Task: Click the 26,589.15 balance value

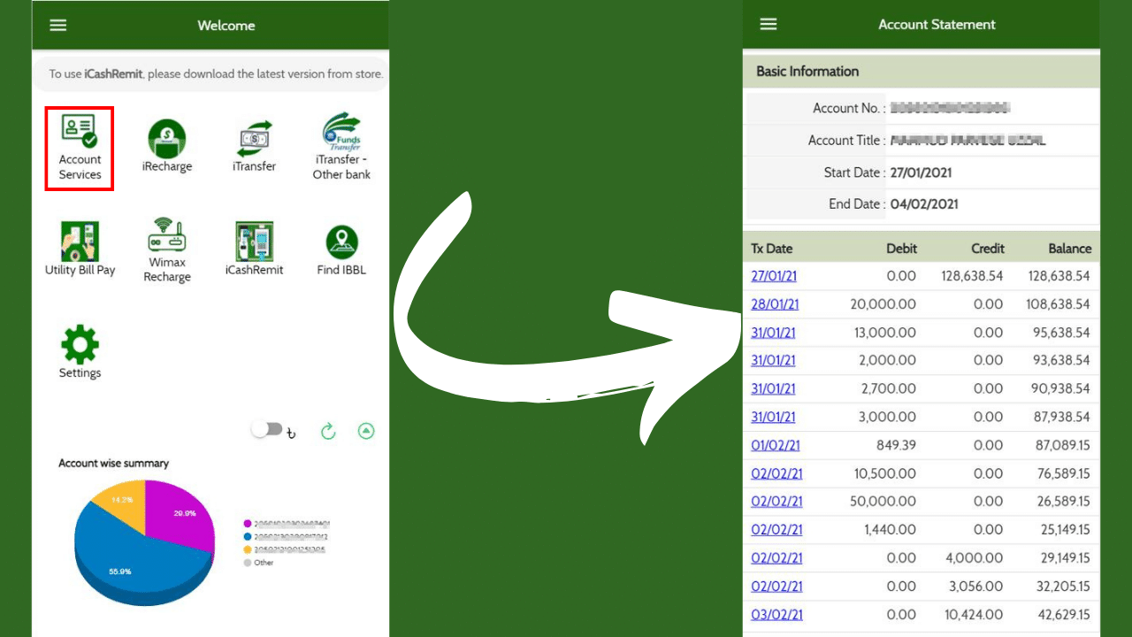Action: pyautogui.click(x=1062, y=502)
